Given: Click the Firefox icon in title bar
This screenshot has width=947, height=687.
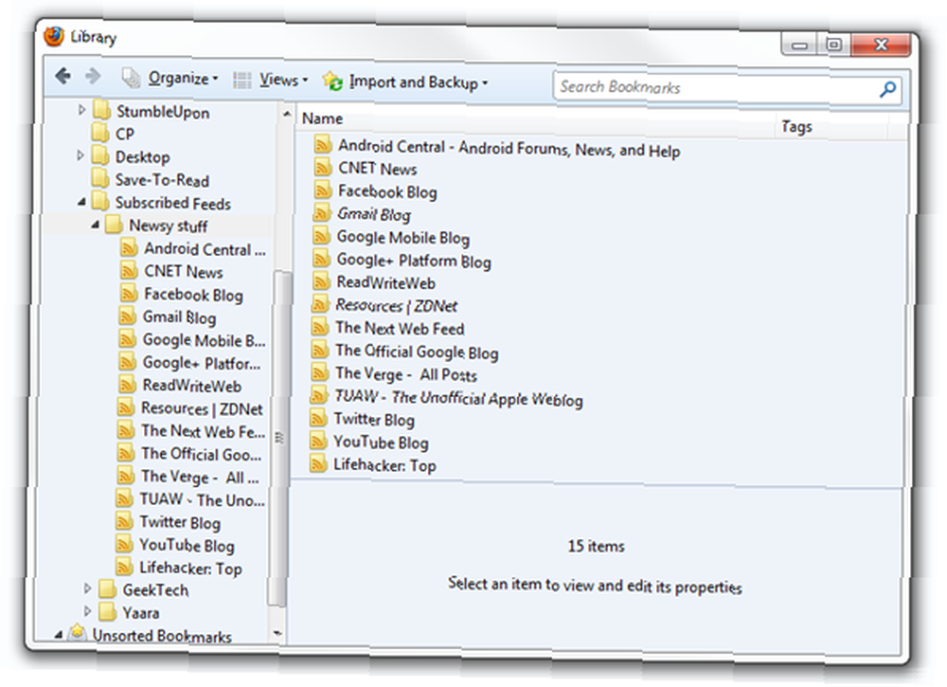Looking at the screenshot, I should (54, 36).
